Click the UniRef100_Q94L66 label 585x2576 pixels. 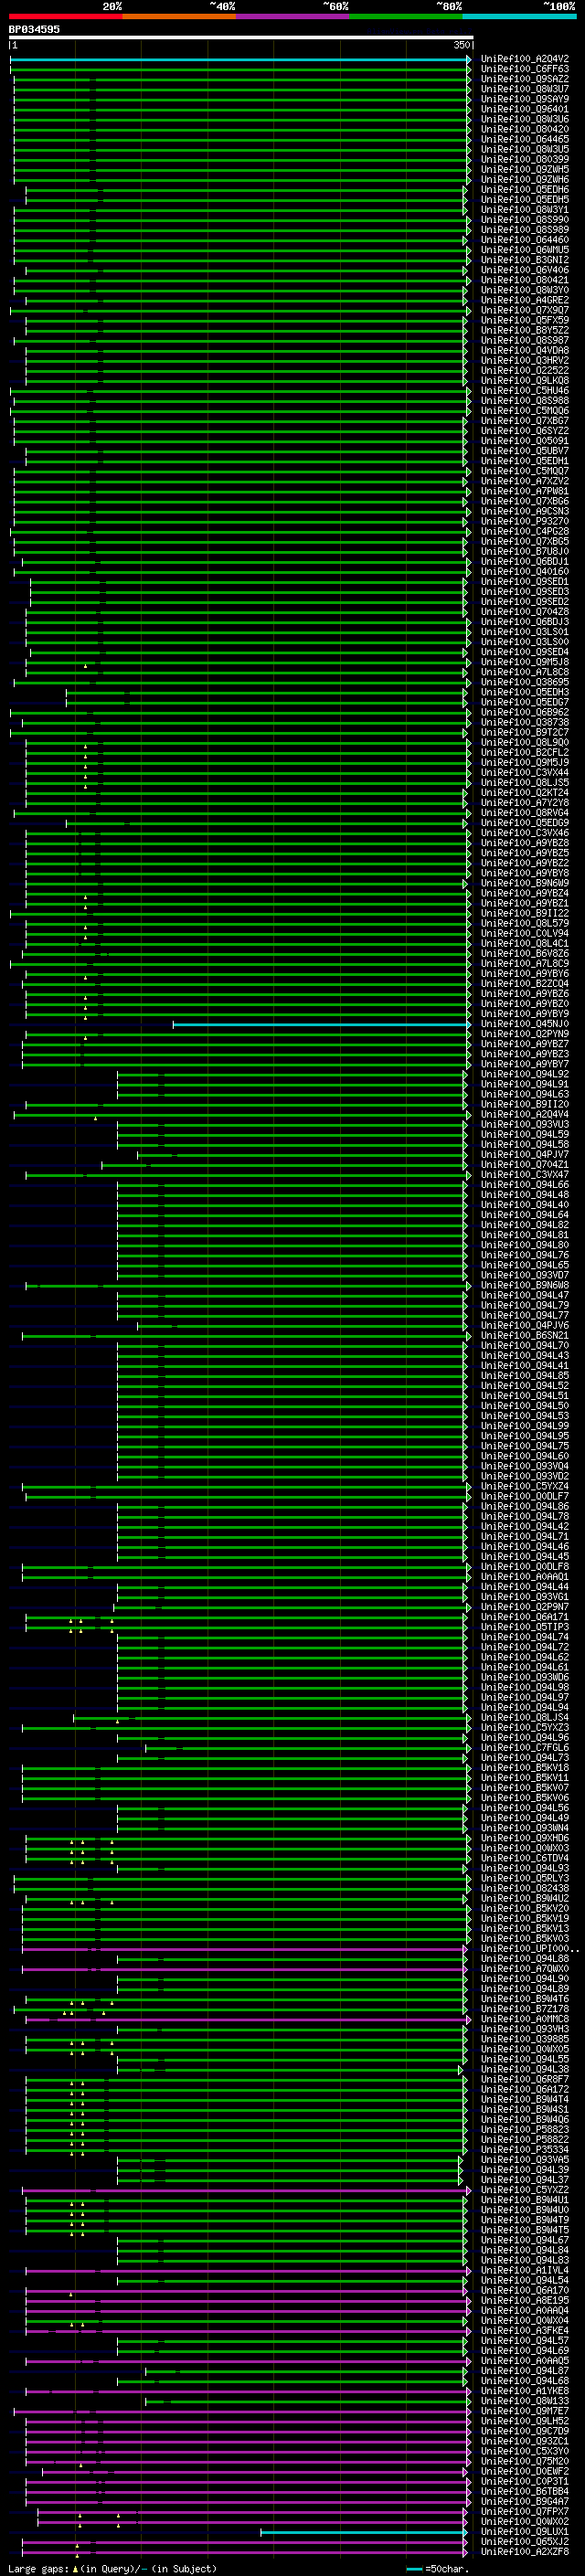tap(524, 1185)
